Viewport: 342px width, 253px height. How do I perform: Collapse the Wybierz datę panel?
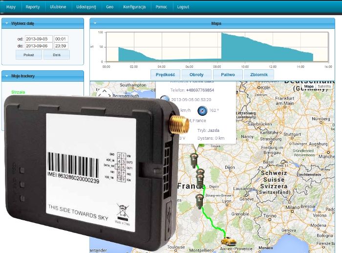[x=7, y=23]
